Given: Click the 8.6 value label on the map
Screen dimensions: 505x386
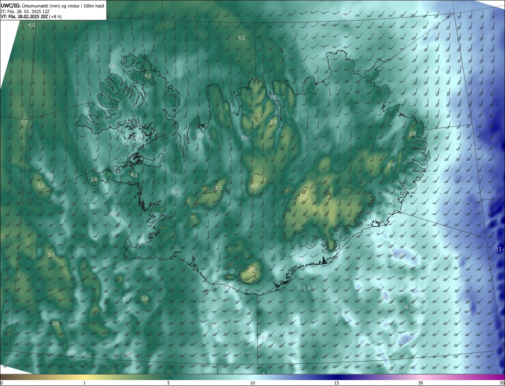Looking at the screenshot, I should (x=113, y=214).
